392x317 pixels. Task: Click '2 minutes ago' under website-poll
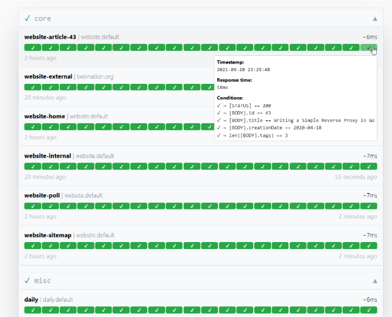[358, 217]
